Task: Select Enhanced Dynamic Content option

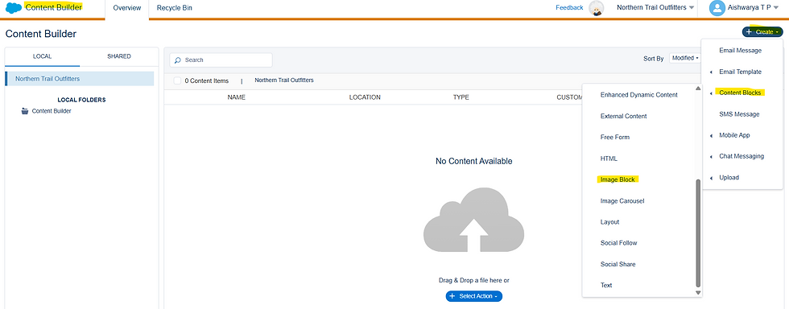Action: (x=639, y=95)
